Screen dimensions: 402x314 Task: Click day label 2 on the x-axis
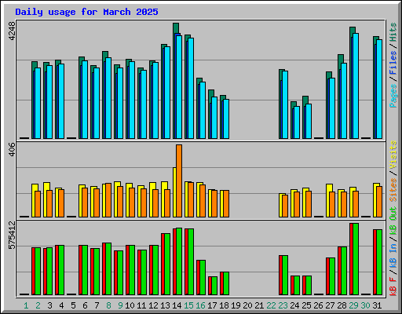(38, 305)
